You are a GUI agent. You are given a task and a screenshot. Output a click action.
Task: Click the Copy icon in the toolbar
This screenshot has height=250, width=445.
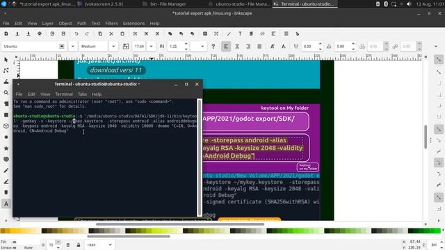(100, 34)
